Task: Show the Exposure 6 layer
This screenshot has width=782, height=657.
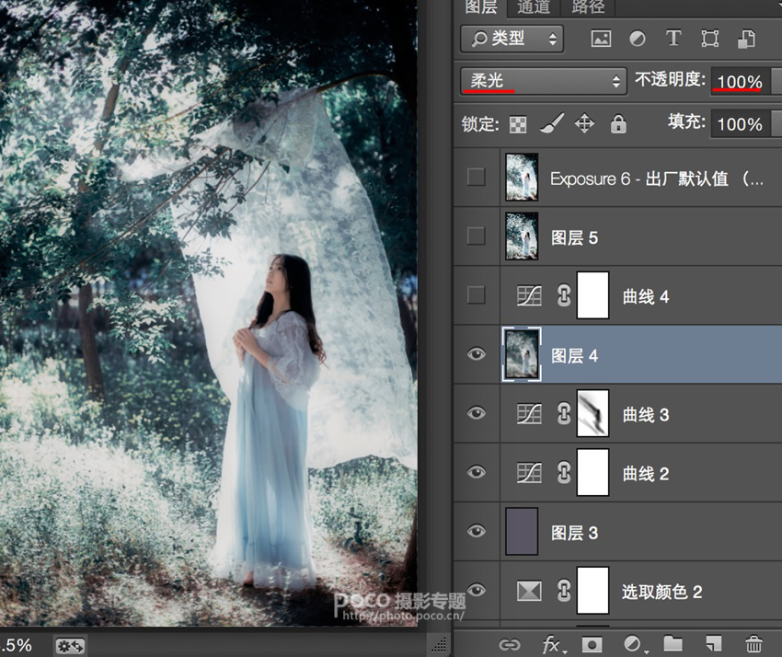Action: 477,177
